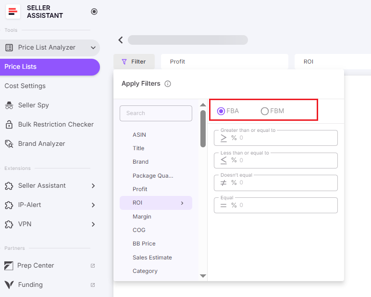Open Prep Center partner link
Image resolution: width=371 pixels, height=297 pixels.
pyautogui.click(x=36, y=265)
